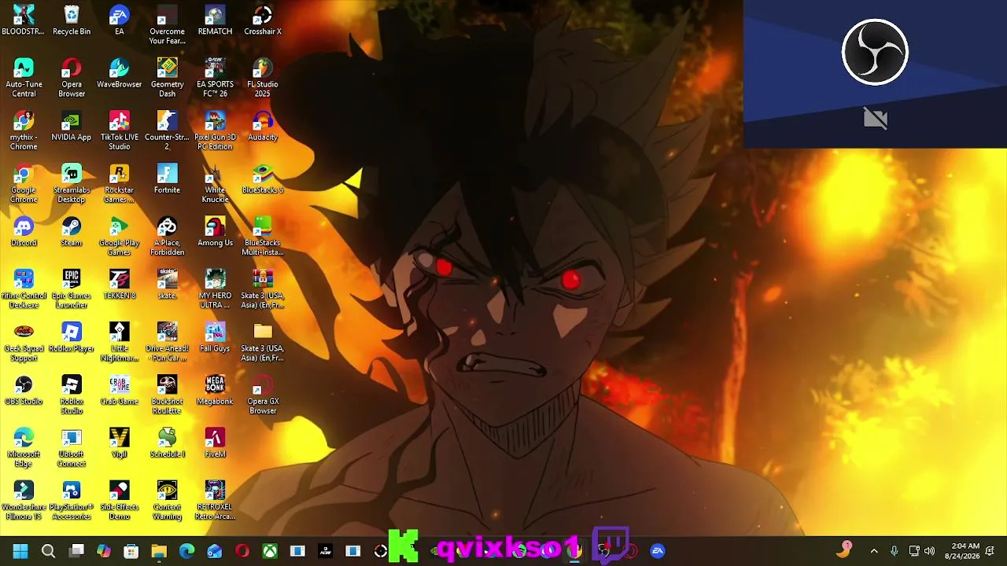Open the Microsoft Edge desktop shortcut
The width and height of the screenshot is (1007, 566).
(x=24, y=447)
